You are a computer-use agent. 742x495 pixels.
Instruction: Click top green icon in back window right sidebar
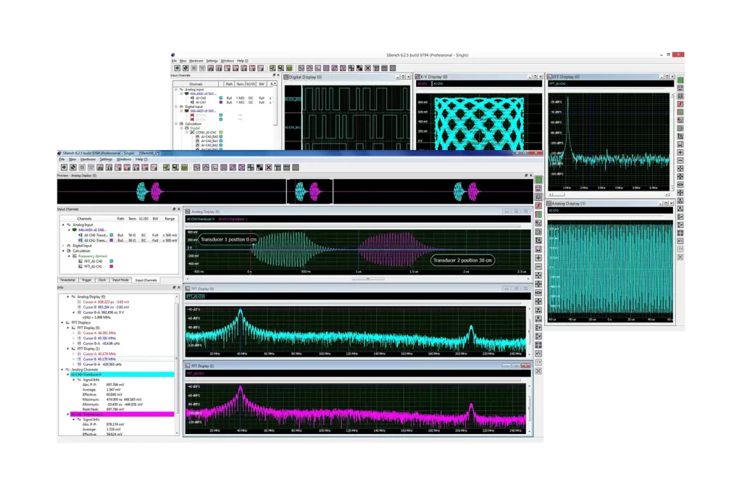(680, 80)
